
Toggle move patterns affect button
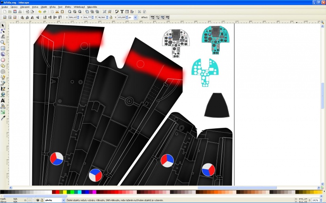click(167, 17)
